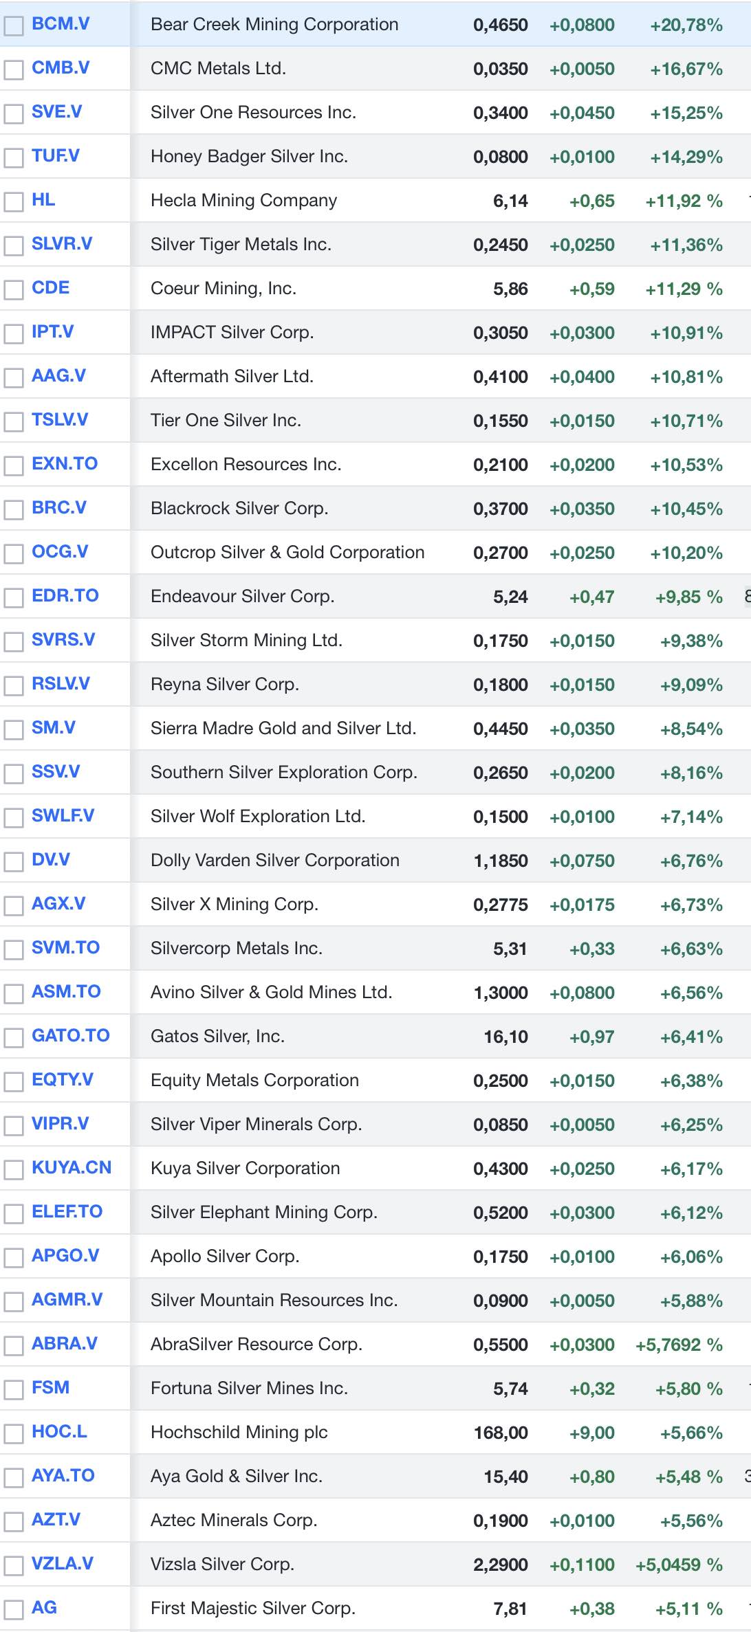Enable the checkbox next to GATO.TO
The image size is (751, 1632).
click(13, 1038)
